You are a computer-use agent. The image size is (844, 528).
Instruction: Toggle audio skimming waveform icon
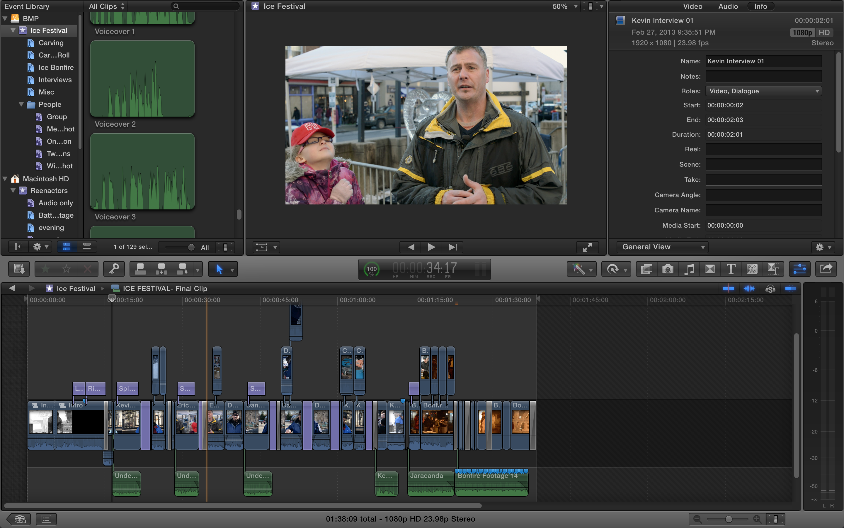point(749,288)
